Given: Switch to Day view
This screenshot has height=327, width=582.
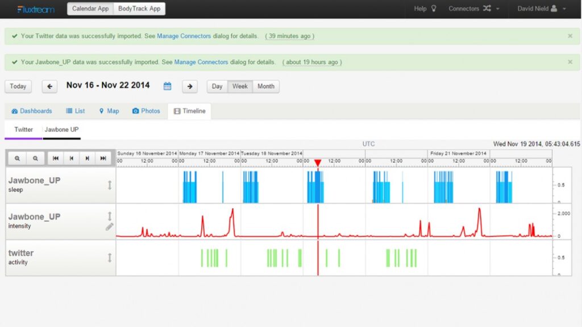Looking at the screenshot, I should click(217, 86).
